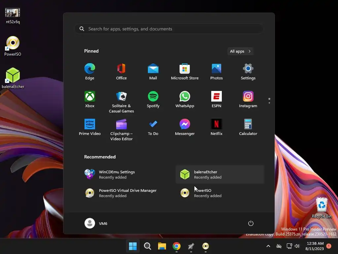The height and width of the screenshot is (254, 338).
Task: Open the Mail app icon
Action: [153, 71]
